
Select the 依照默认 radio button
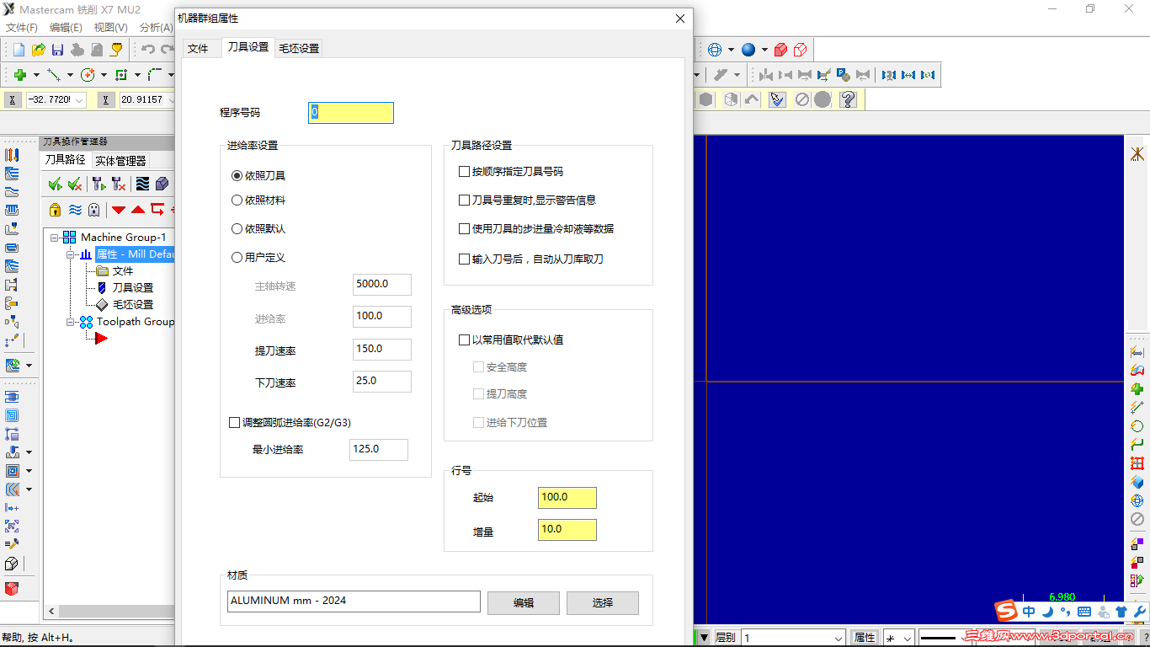coord(237,229)
